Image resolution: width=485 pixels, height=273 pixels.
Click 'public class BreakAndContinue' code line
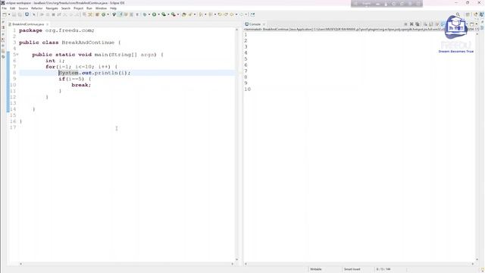[x=70, y=42]
